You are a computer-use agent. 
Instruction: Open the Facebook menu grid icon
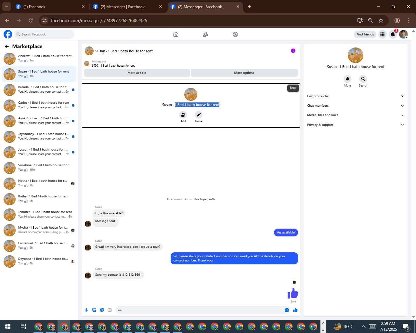click(x=383, y=34)
